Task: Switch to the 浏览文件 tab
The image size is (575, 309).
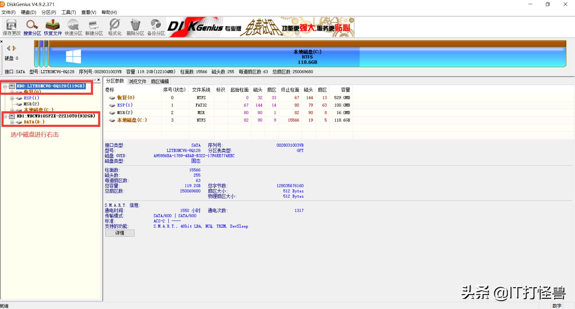Action: point(137,81)
